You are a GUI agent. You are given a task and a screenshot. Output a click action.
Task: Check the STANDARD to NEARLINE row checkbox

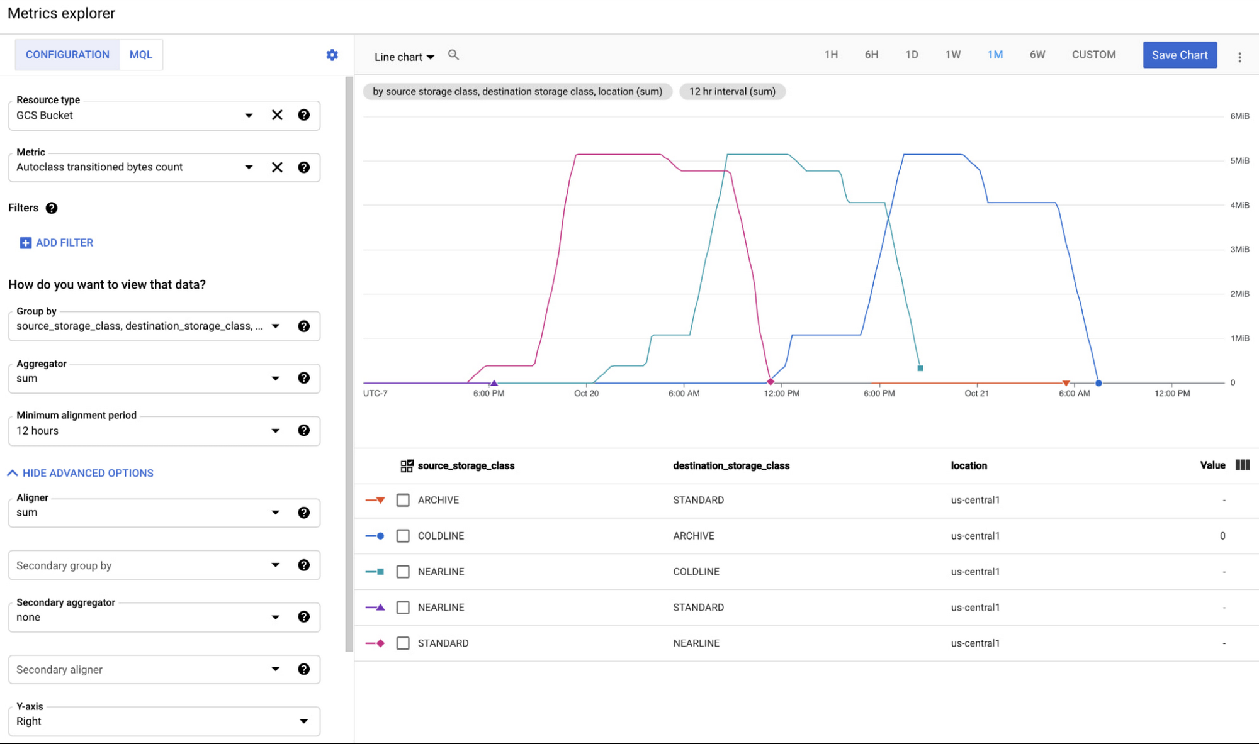coord(403,643)
